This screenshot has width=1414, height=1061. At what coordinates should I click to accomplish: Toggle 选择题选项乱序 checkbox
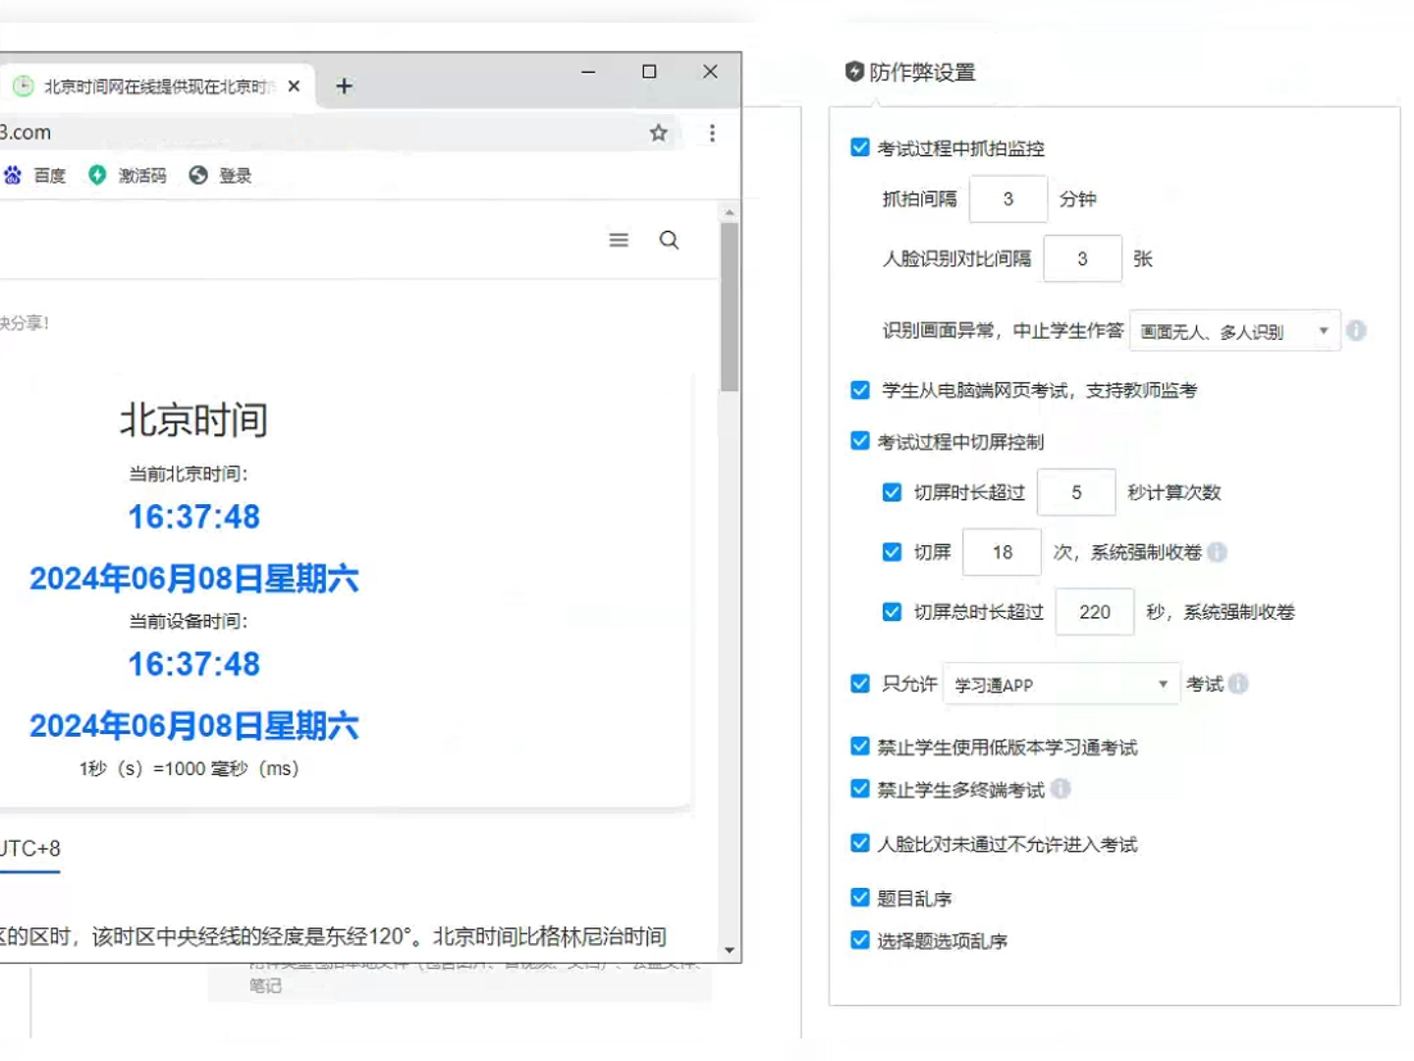860,940
